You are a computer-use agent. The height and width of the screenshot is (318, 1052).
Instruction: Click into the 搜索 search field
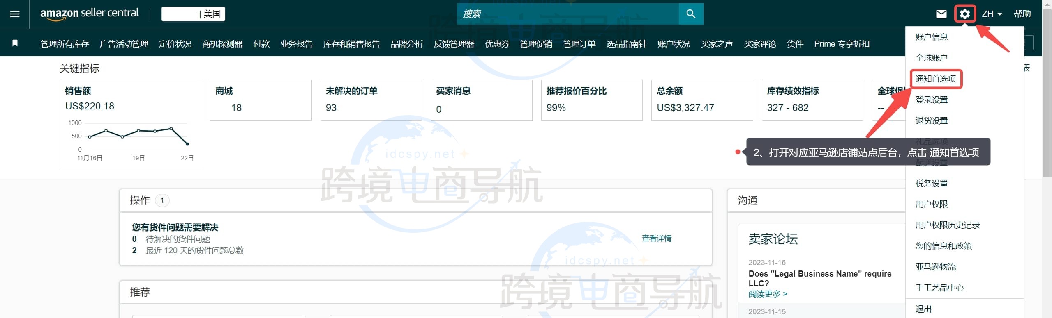click(x=567, y=14)
